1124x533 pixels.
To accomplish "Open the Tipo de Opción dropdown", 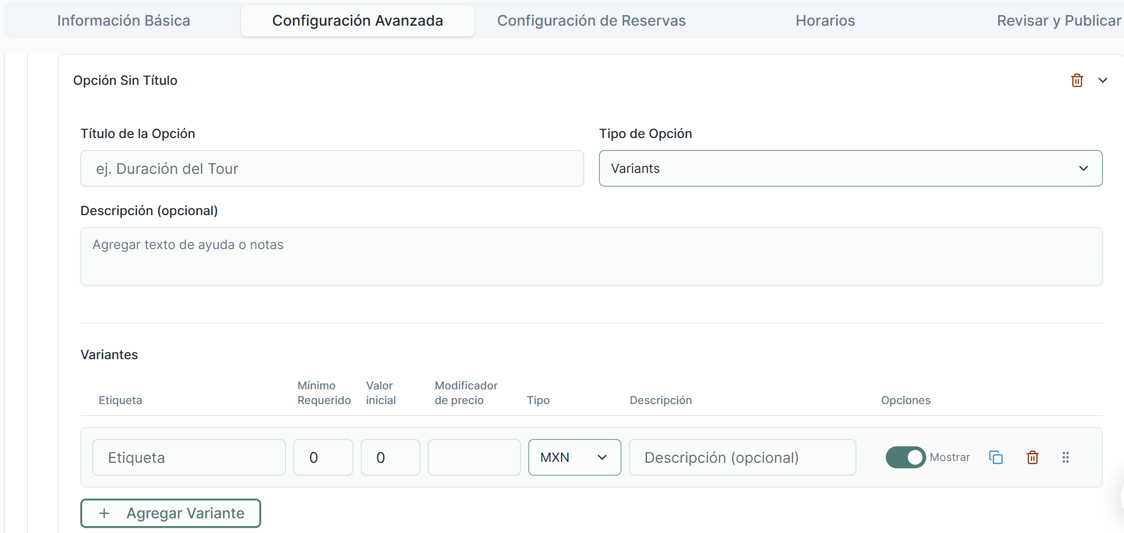I will [850, 168].
